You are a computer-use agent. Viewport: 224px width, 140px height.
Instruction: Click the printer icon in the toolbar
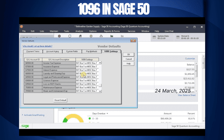[x=101, y=36]
